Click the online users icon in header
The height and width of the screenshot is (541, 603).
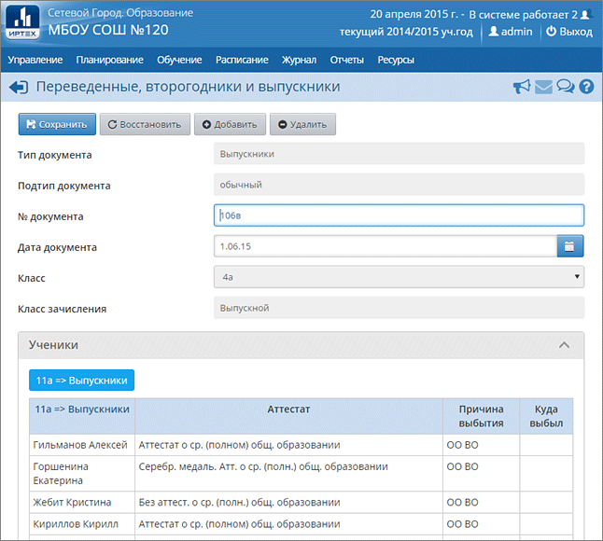(x=586, y=15)
